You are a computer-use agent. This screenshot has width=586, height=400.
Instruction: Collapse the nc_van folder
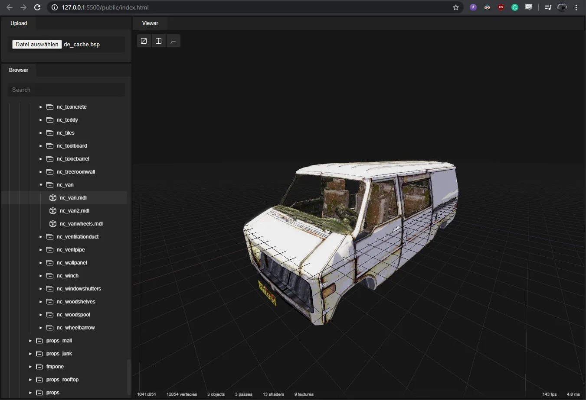[x=41, y=185]
